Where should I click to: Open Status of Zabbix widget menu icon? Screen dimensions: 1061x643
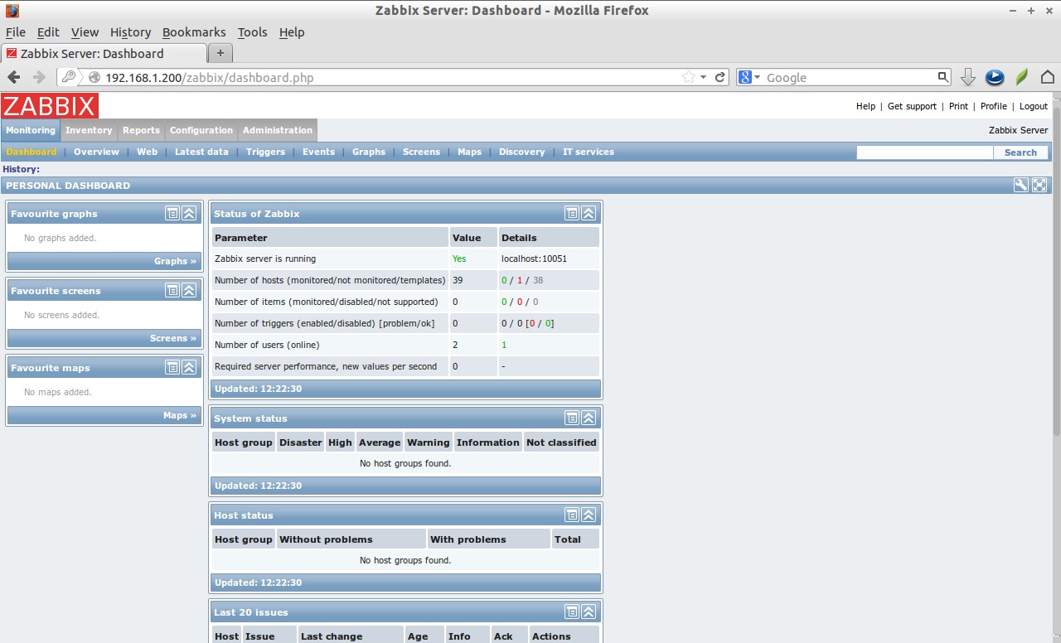(x=571, y=213)
